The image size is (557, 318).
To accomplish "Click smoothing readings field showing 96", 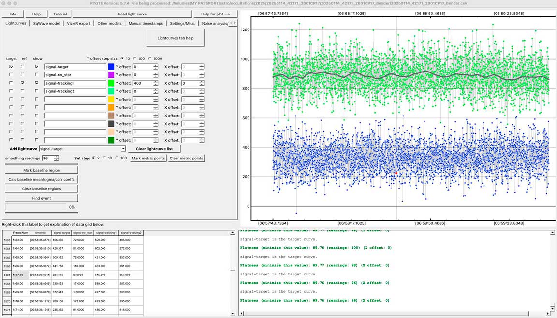I will point(47,159).
